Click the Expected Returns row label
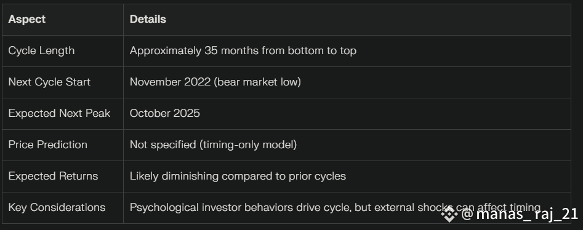This screenshot has width=583, height=230. point(53,176)
